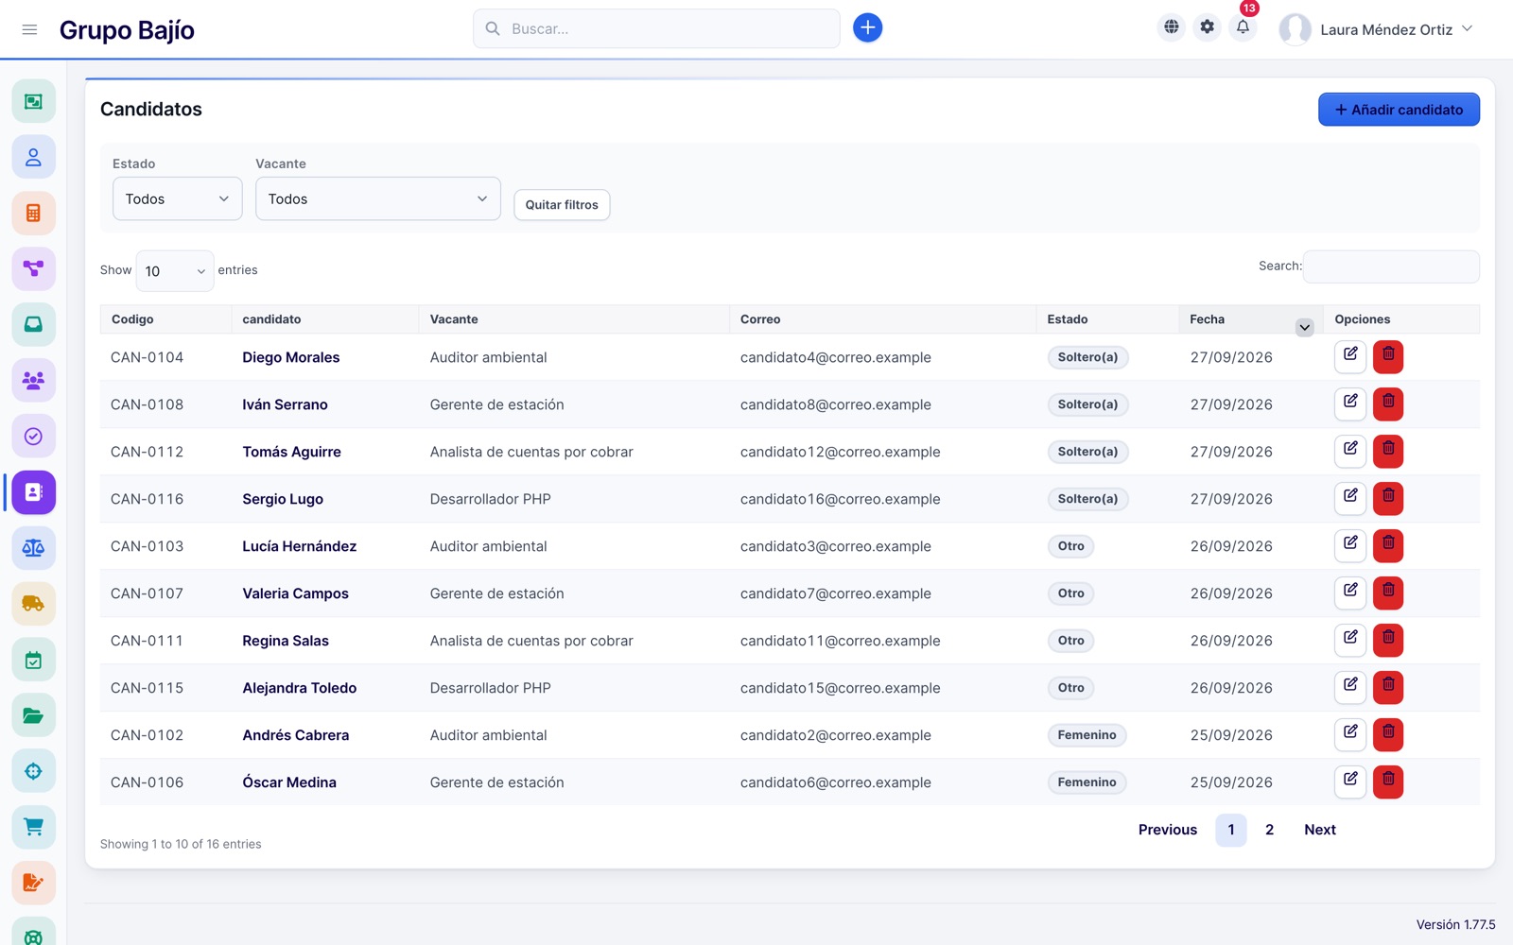
Task: Delete candidate Iván Serrano with trash icon
Action: [1388, 404]
